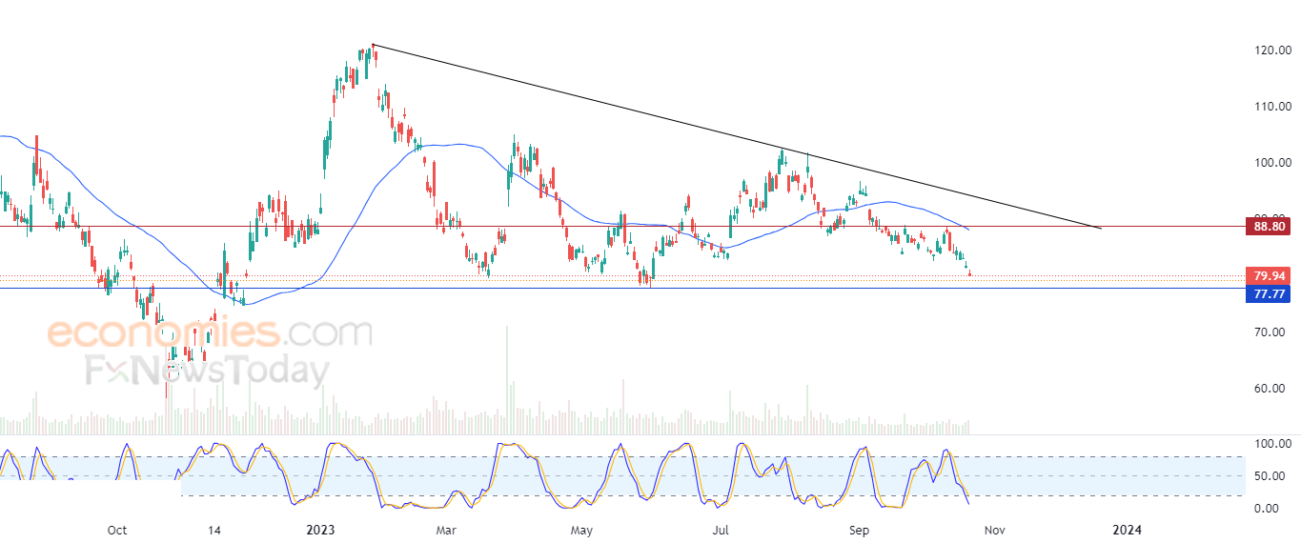Click the Jul label on time axis
The width and height of the screenshot is (1301, 543).
coord(721,530)
